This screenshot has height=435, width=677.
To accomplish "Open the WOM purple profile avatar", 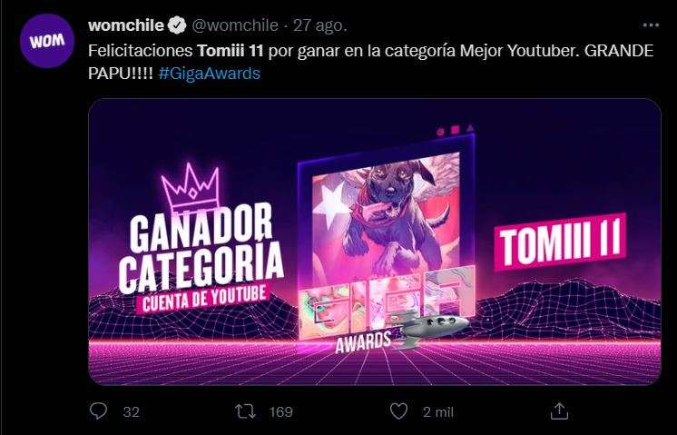I will click(47, 41).
